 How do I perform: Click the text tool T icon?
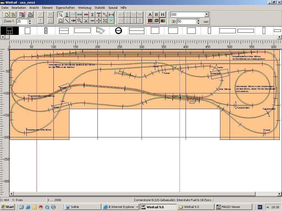click(x=99, y=15)
